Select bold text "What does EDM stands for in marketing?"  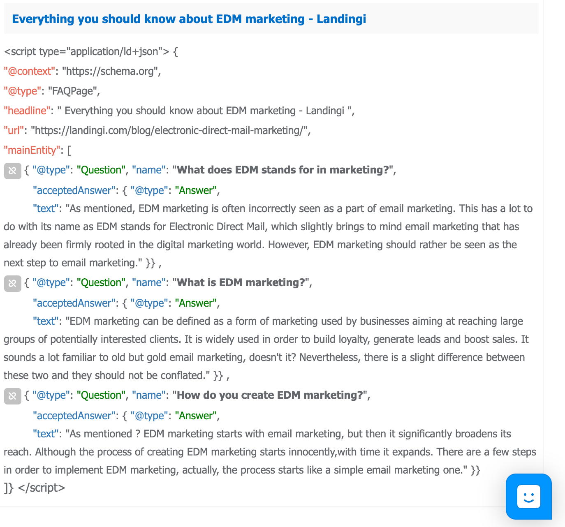pyautogui.click(x=283, y=170)
